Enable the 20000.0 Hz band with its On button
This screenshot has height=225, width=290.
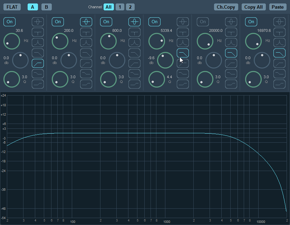203,22
